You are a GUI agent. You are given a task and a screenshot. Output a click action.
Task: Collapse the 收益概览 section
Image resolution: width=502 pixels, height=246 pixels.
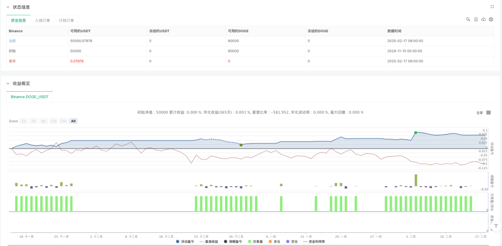[x=8, y=83]
